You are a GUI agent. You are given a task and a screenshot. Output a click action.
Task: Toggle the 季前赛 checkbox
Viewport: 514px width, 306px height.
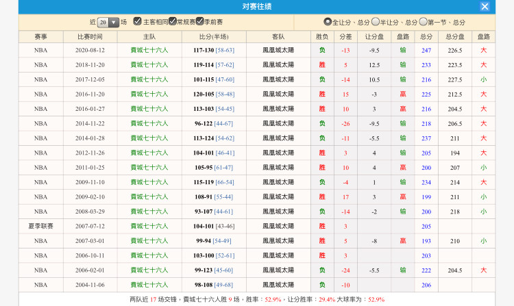tap(199, 21)
